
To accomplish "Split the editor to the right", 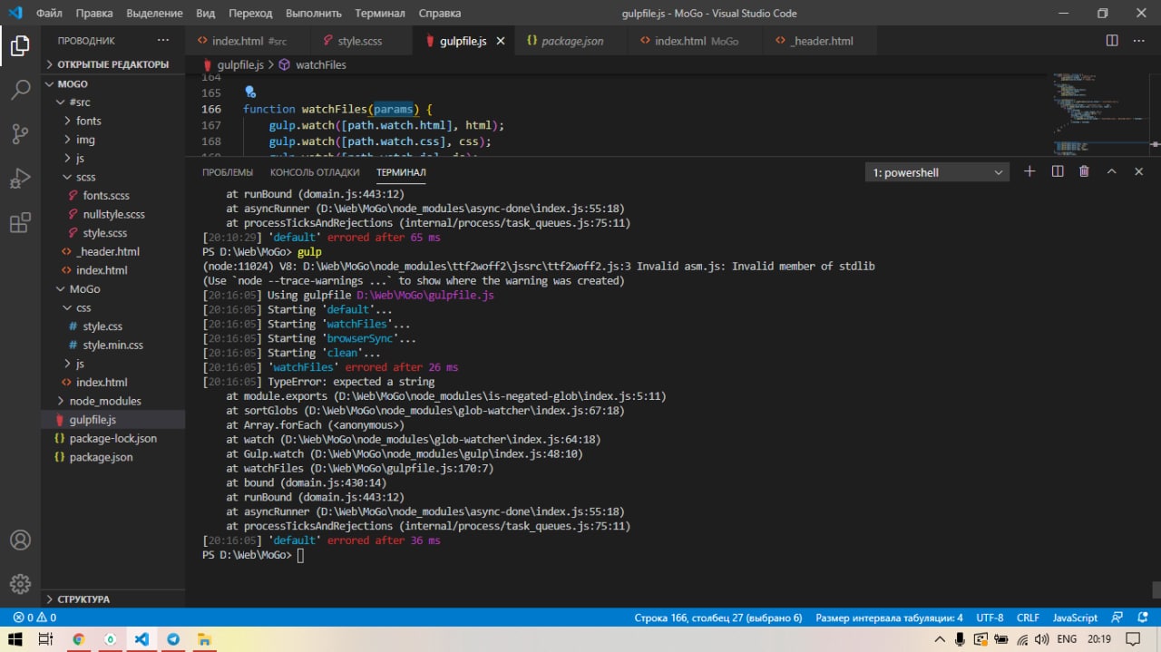I will pyautogui.click(x=1112, y=41).
